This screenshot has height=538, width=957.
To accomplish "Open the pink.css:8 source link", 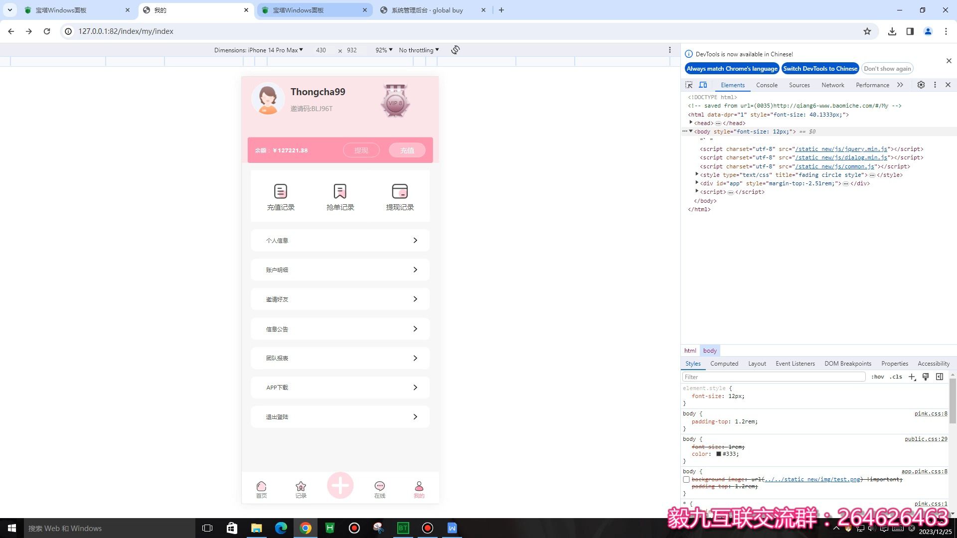I will point(931,413).
